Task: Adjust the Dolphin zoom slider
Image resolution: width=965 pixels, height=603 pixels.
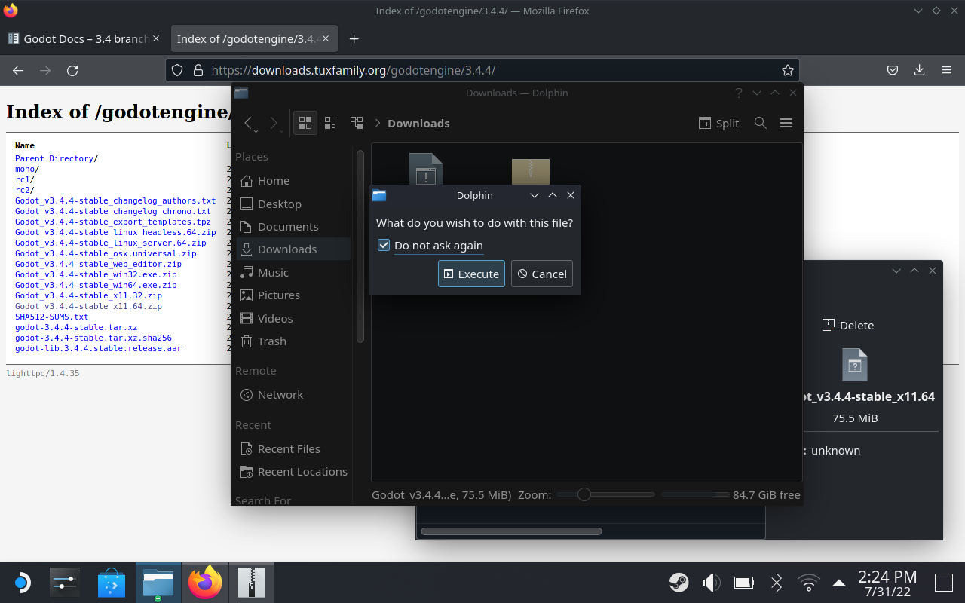Action: coord(585,494)
